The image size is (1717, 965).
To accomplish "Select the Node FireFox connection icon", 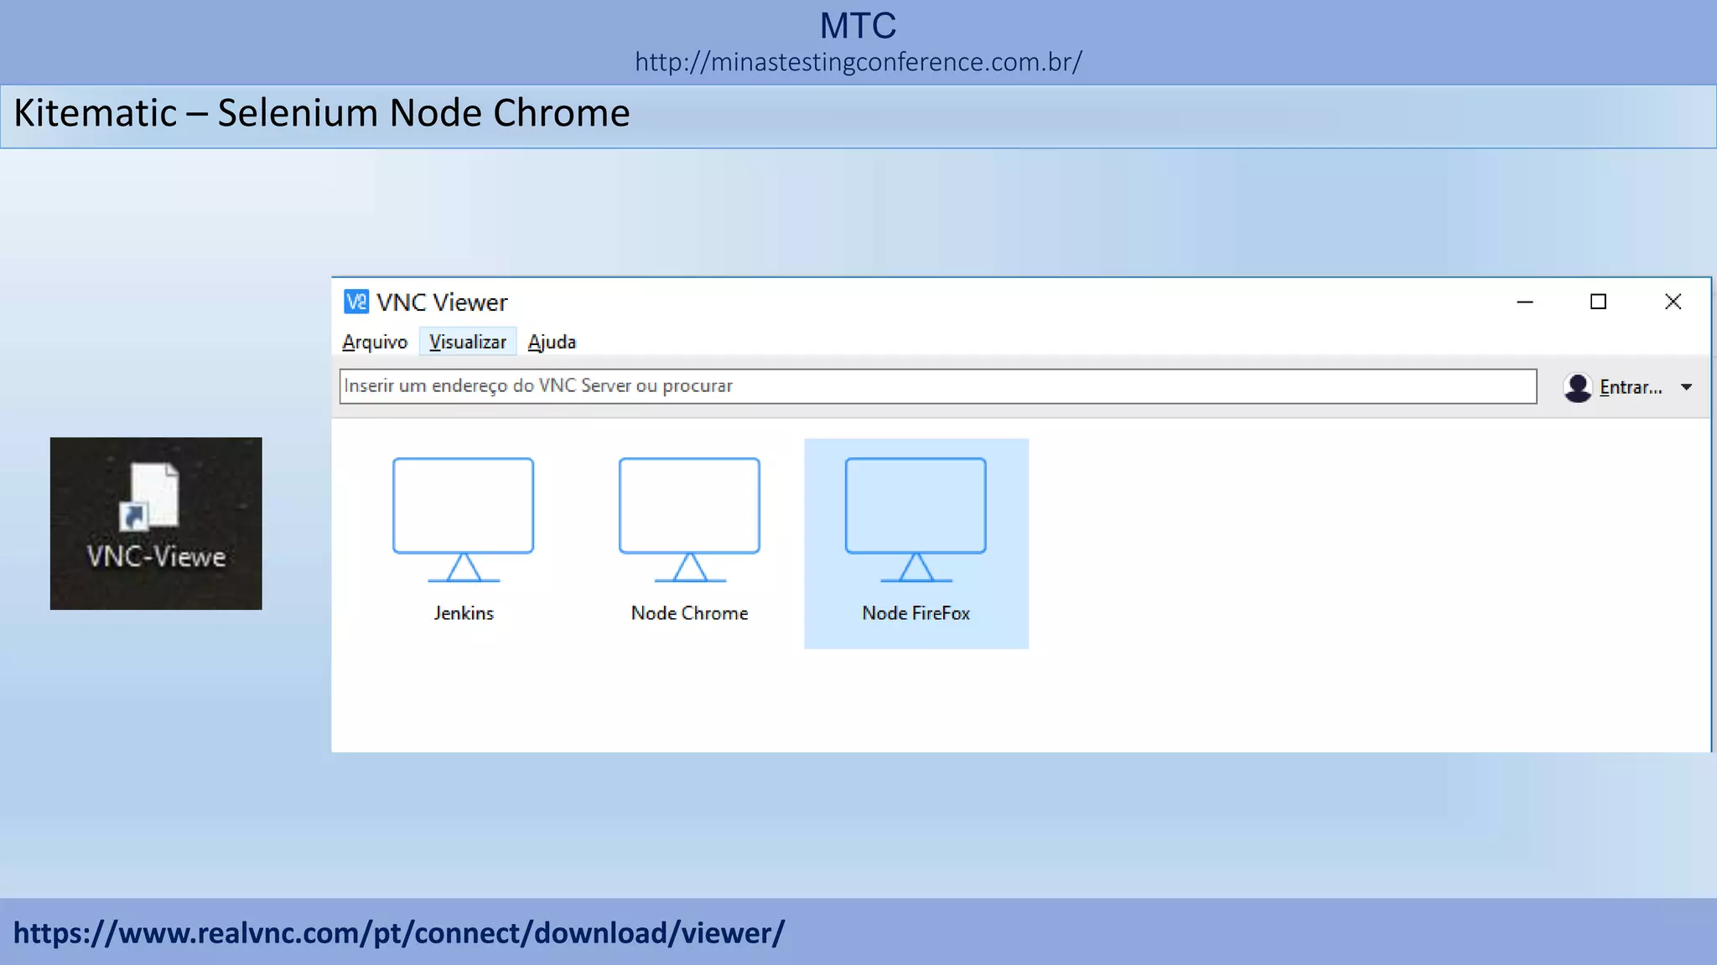I will tap(916, 520).
